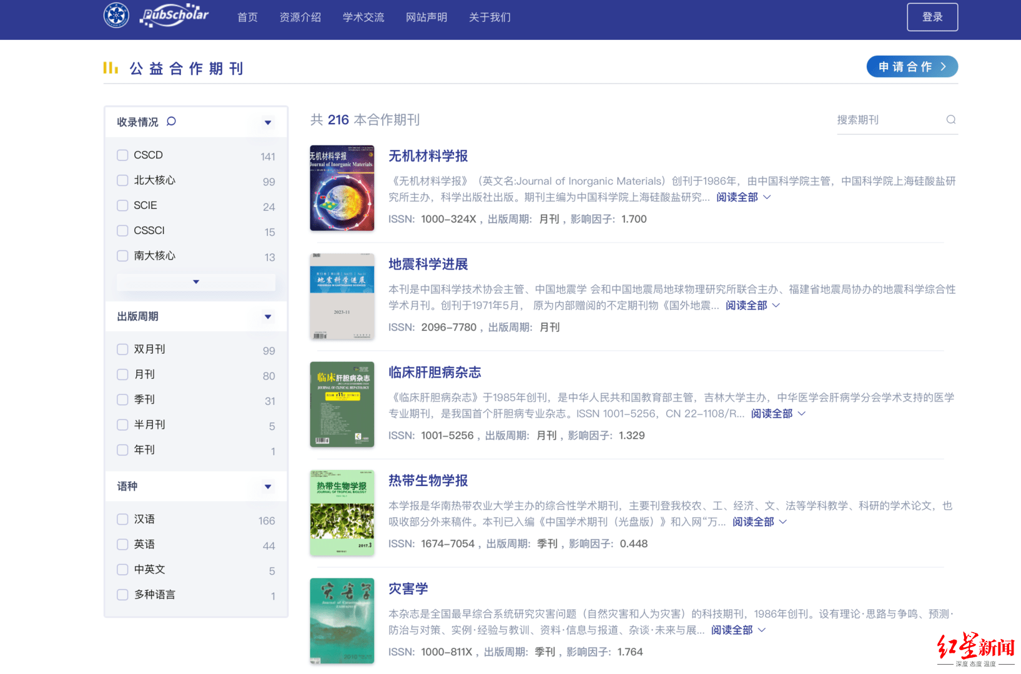Check the SCIE checkbox
1021x674 pixels.
click(122, 205)
